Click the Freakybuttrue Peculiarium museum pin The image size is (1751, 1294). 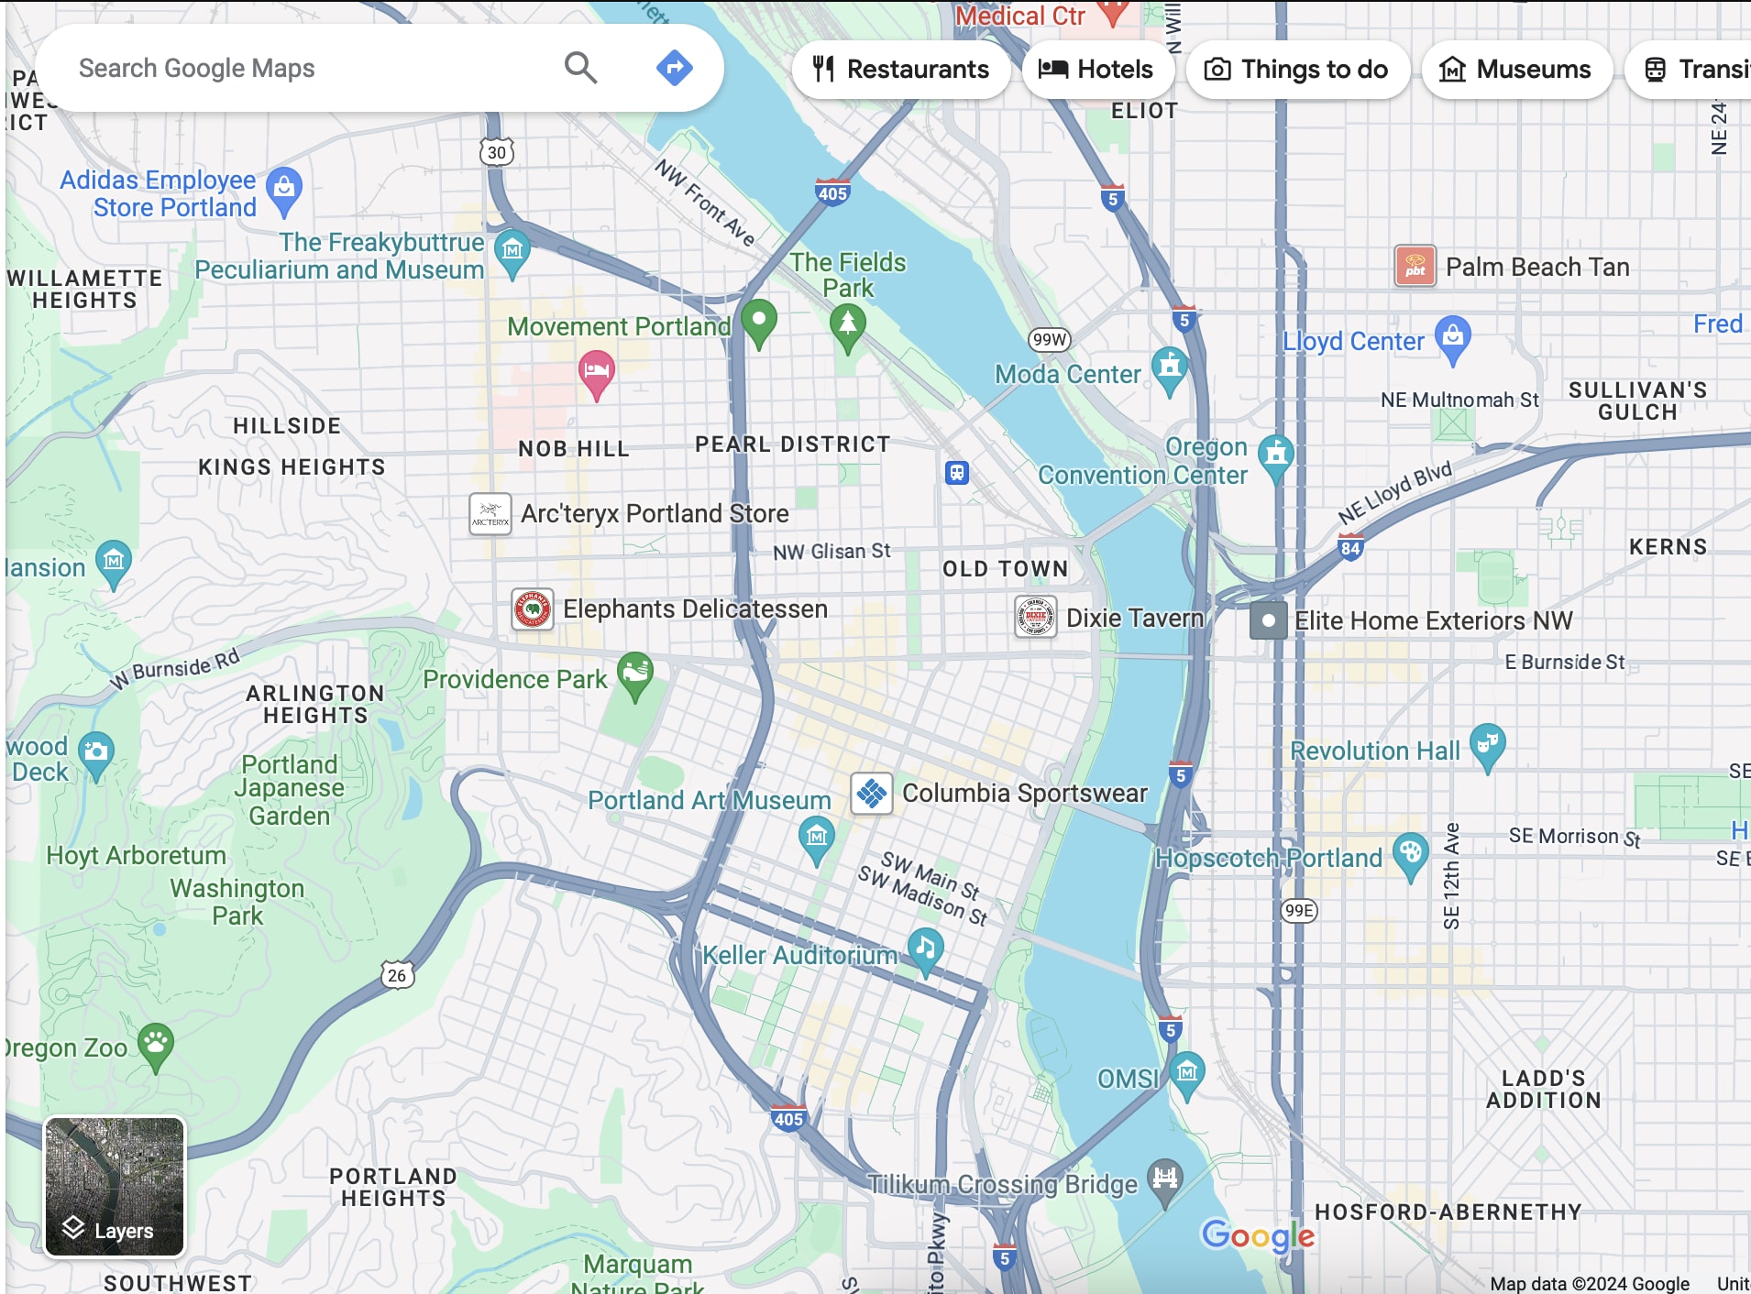(x=512, y=253)
